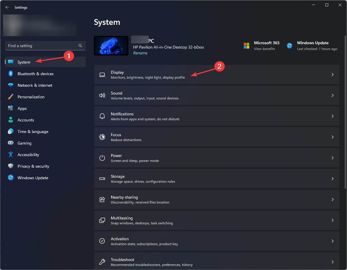Image resolution: width=347 pixels, height=270 pixels.
Task: Click the Nearby sharing share icon
Action: 102,199
